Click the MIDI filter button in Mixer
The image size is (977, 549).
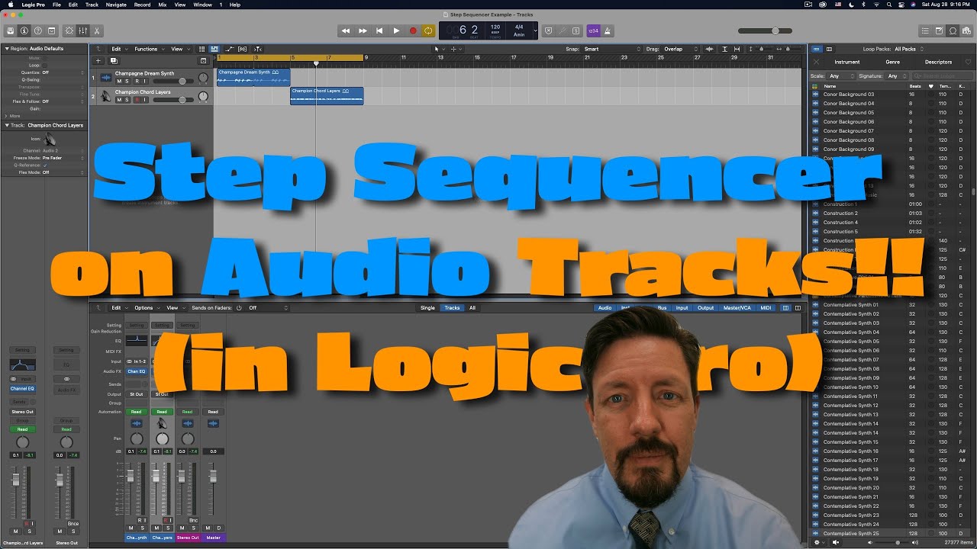pos(766,308)
